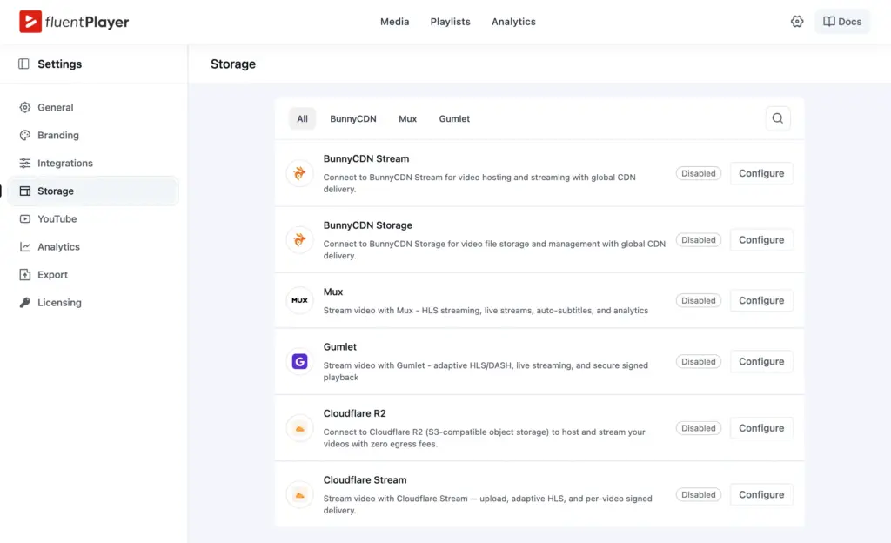Configure the Gumlet integration
The image size is (891, 543).
click(760, 361)
